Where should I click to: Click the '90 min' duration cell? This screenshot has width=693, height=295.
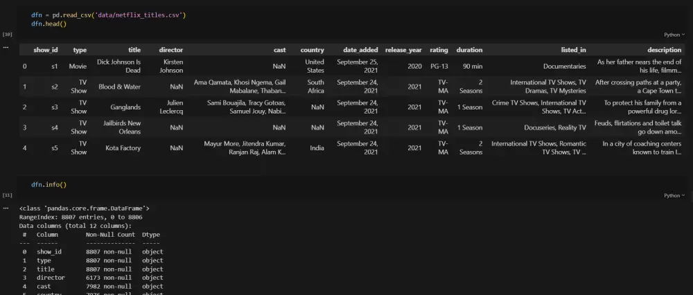[x=473, y=66]
